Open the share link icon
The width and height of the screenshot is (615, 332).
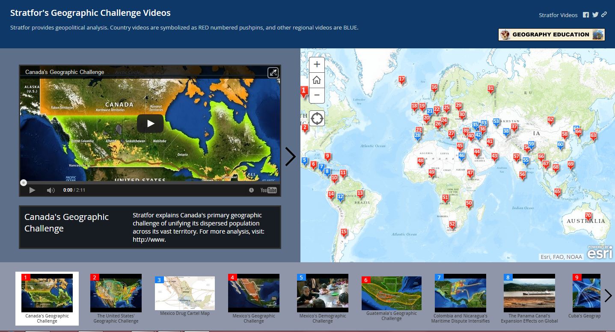click(x=604, y=14)
